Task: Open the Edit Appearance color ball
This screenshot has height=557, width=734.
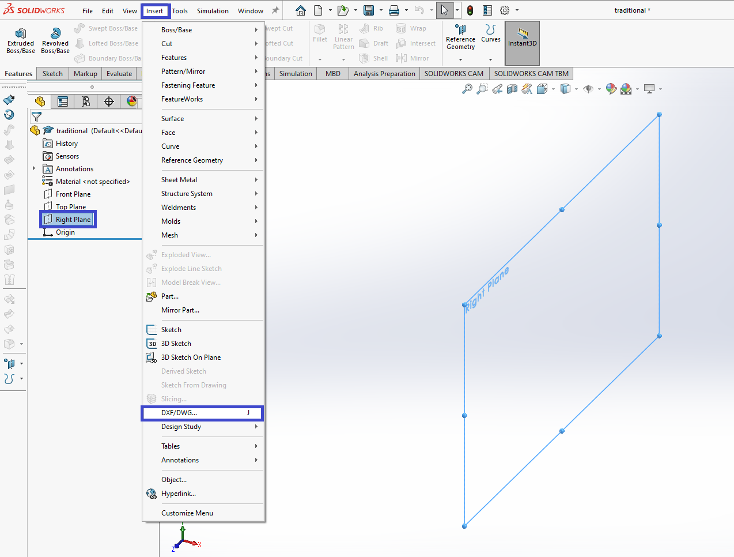Action: (611, 89)
